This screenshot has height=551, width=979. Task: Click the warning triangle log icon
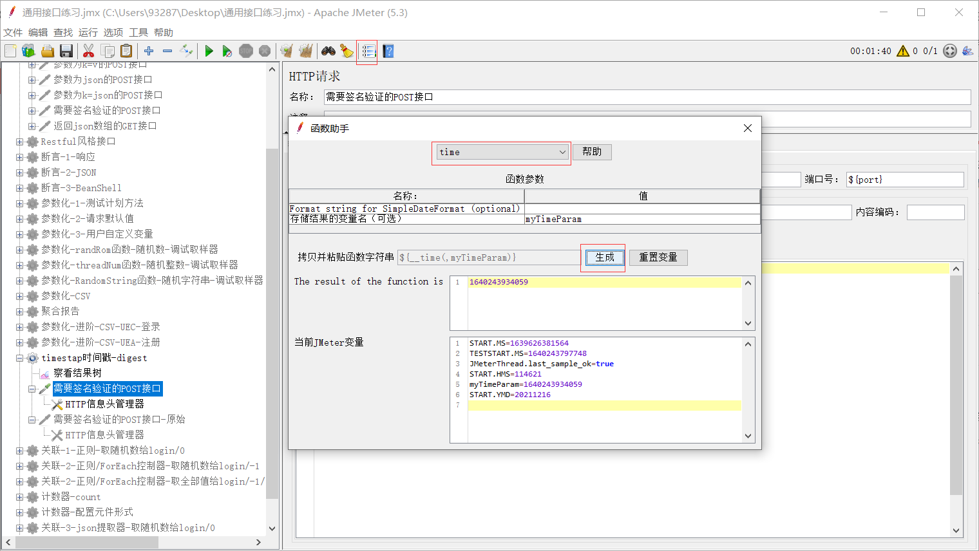point(903,51)
